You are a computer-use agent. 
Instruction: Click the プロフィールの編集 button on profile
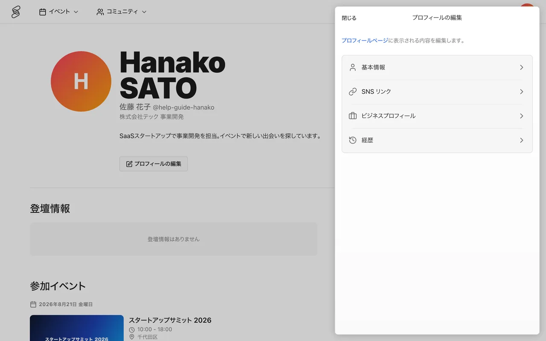click(x=154, y=164)
